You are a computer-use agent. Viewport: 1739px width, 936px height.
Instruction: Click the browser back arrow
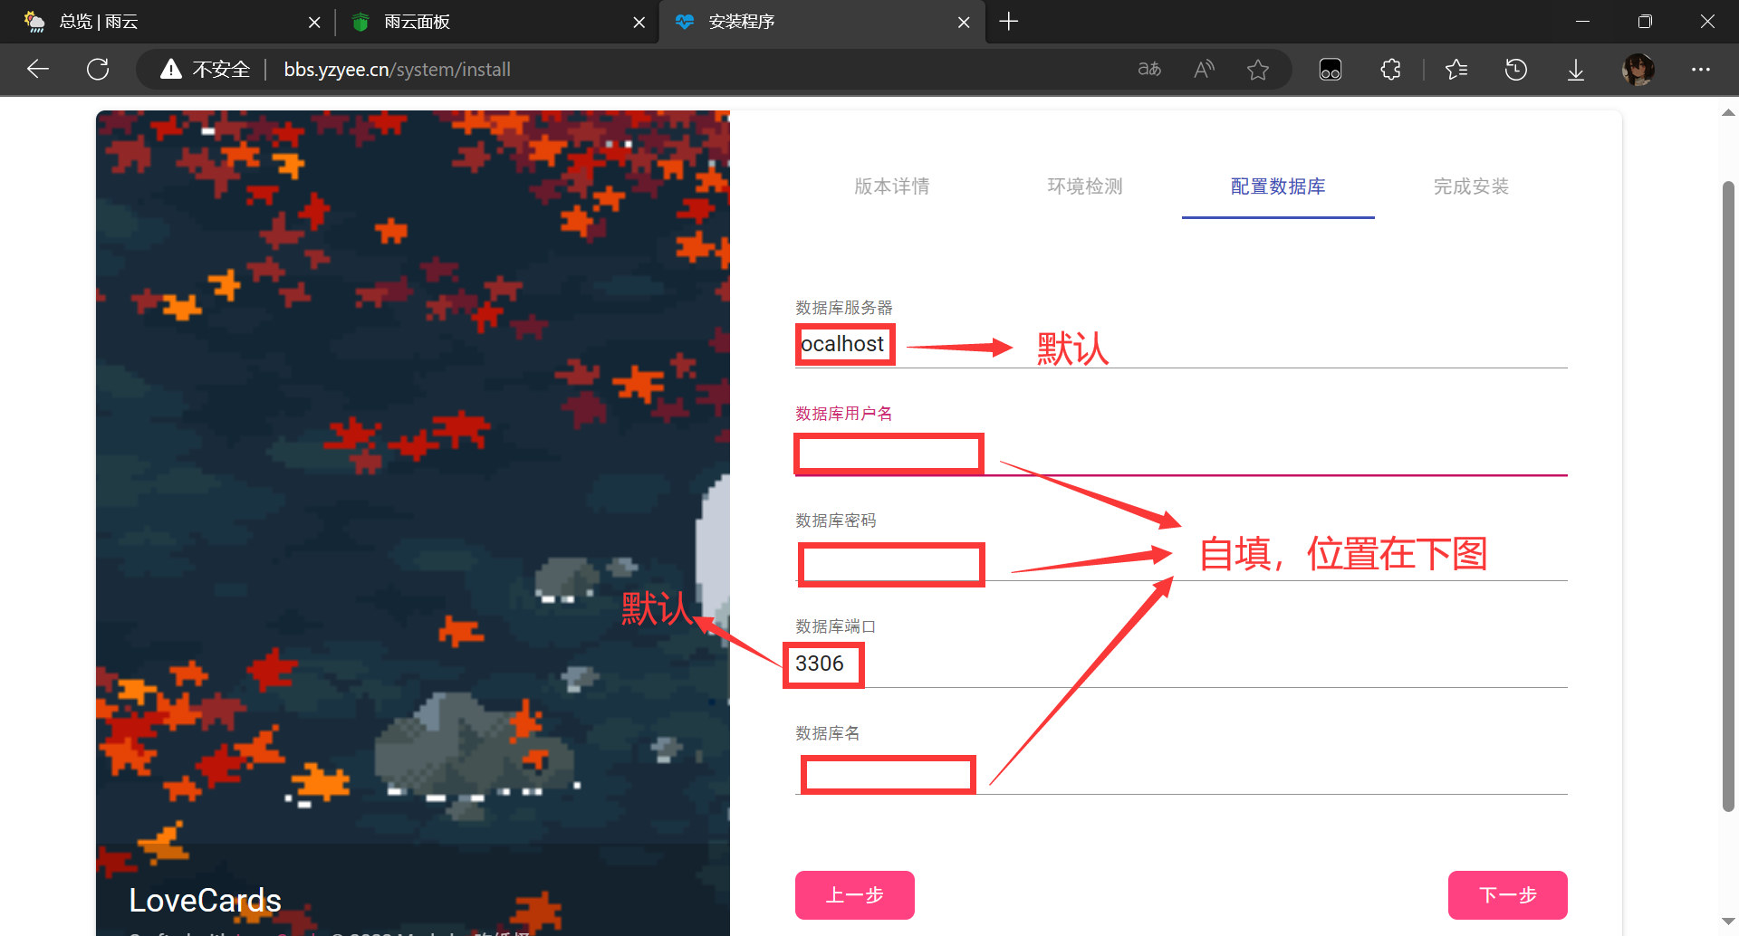click(x=38, y=69)
